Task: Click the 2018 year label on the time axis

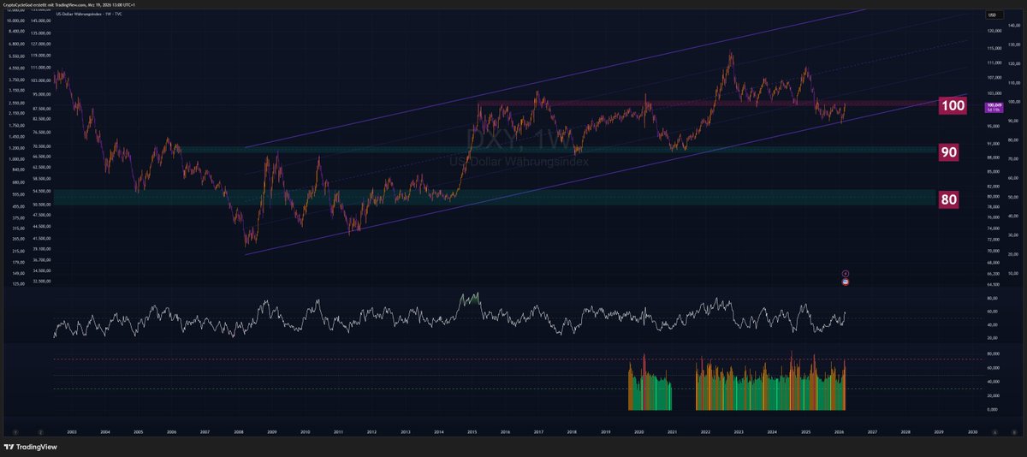Action: click(x=572, y=432)
